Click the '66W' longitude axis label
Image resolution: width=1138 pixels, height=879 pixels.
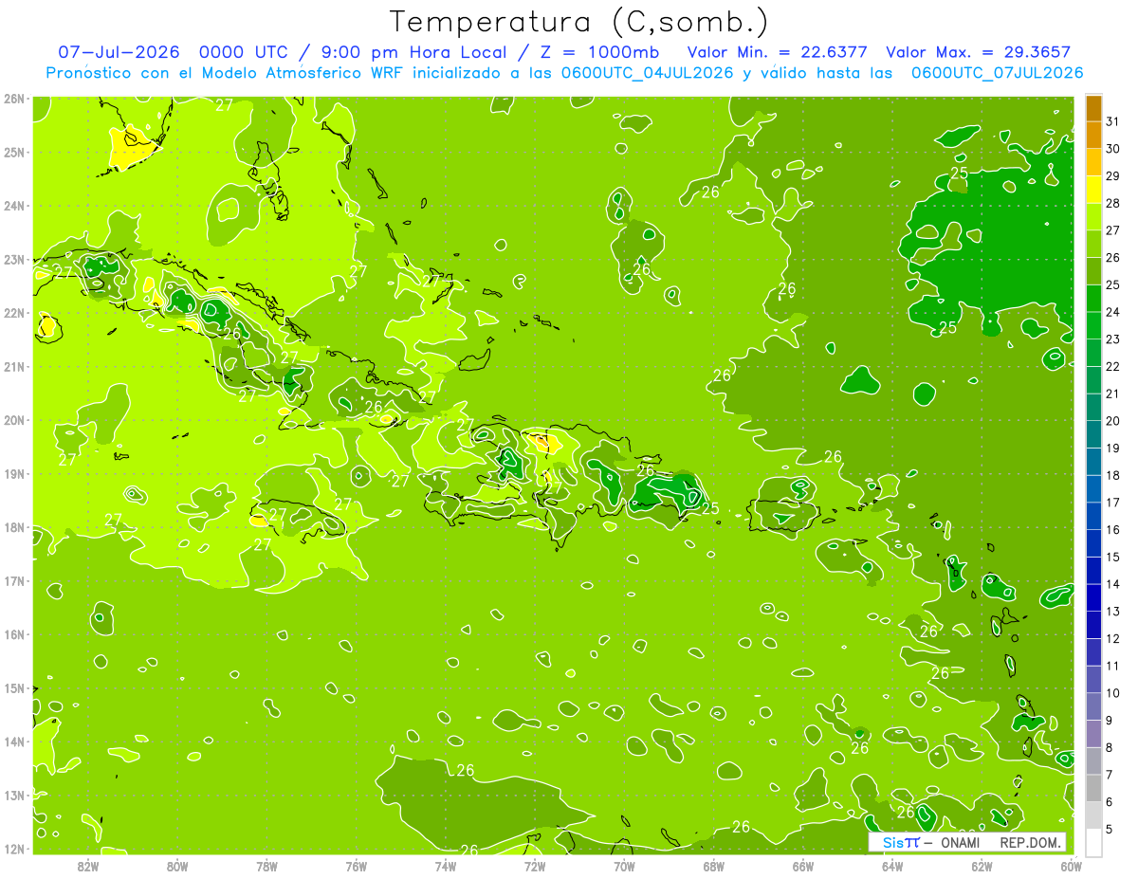click(803, 866)
